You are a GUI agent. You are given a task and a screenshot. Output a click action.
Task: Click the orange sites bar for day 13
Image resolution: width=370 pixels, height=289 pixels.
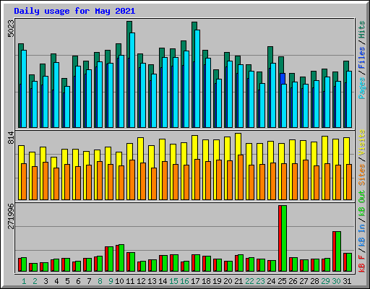click(154, 184)
